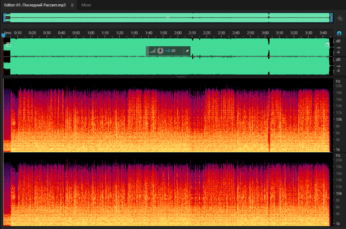This screenshot has width=346, height=229.
Task: Click the Fade In handle on waveform
Action: 9,45
